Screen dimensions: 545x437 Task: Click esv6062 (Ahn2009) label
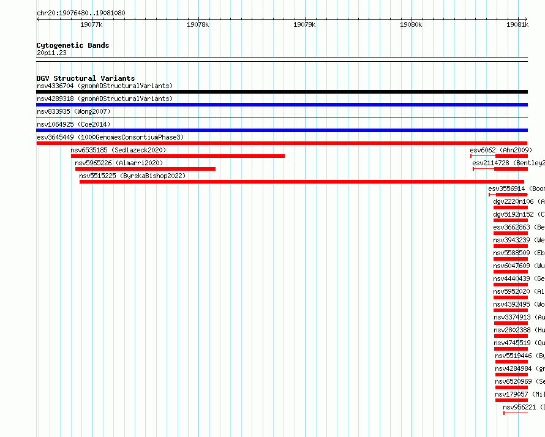click(x=501, y=150)
